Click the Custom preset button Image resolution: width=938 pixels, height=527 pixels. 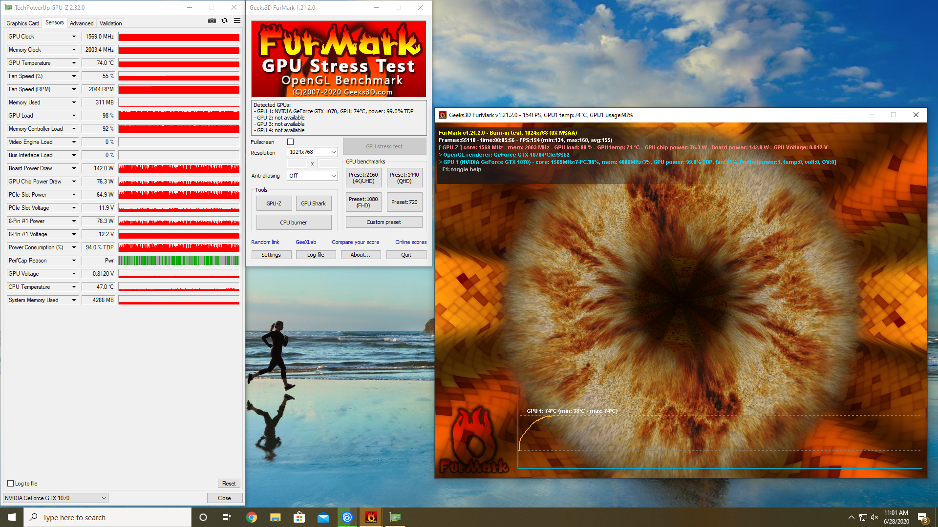[x=384, y=222]
